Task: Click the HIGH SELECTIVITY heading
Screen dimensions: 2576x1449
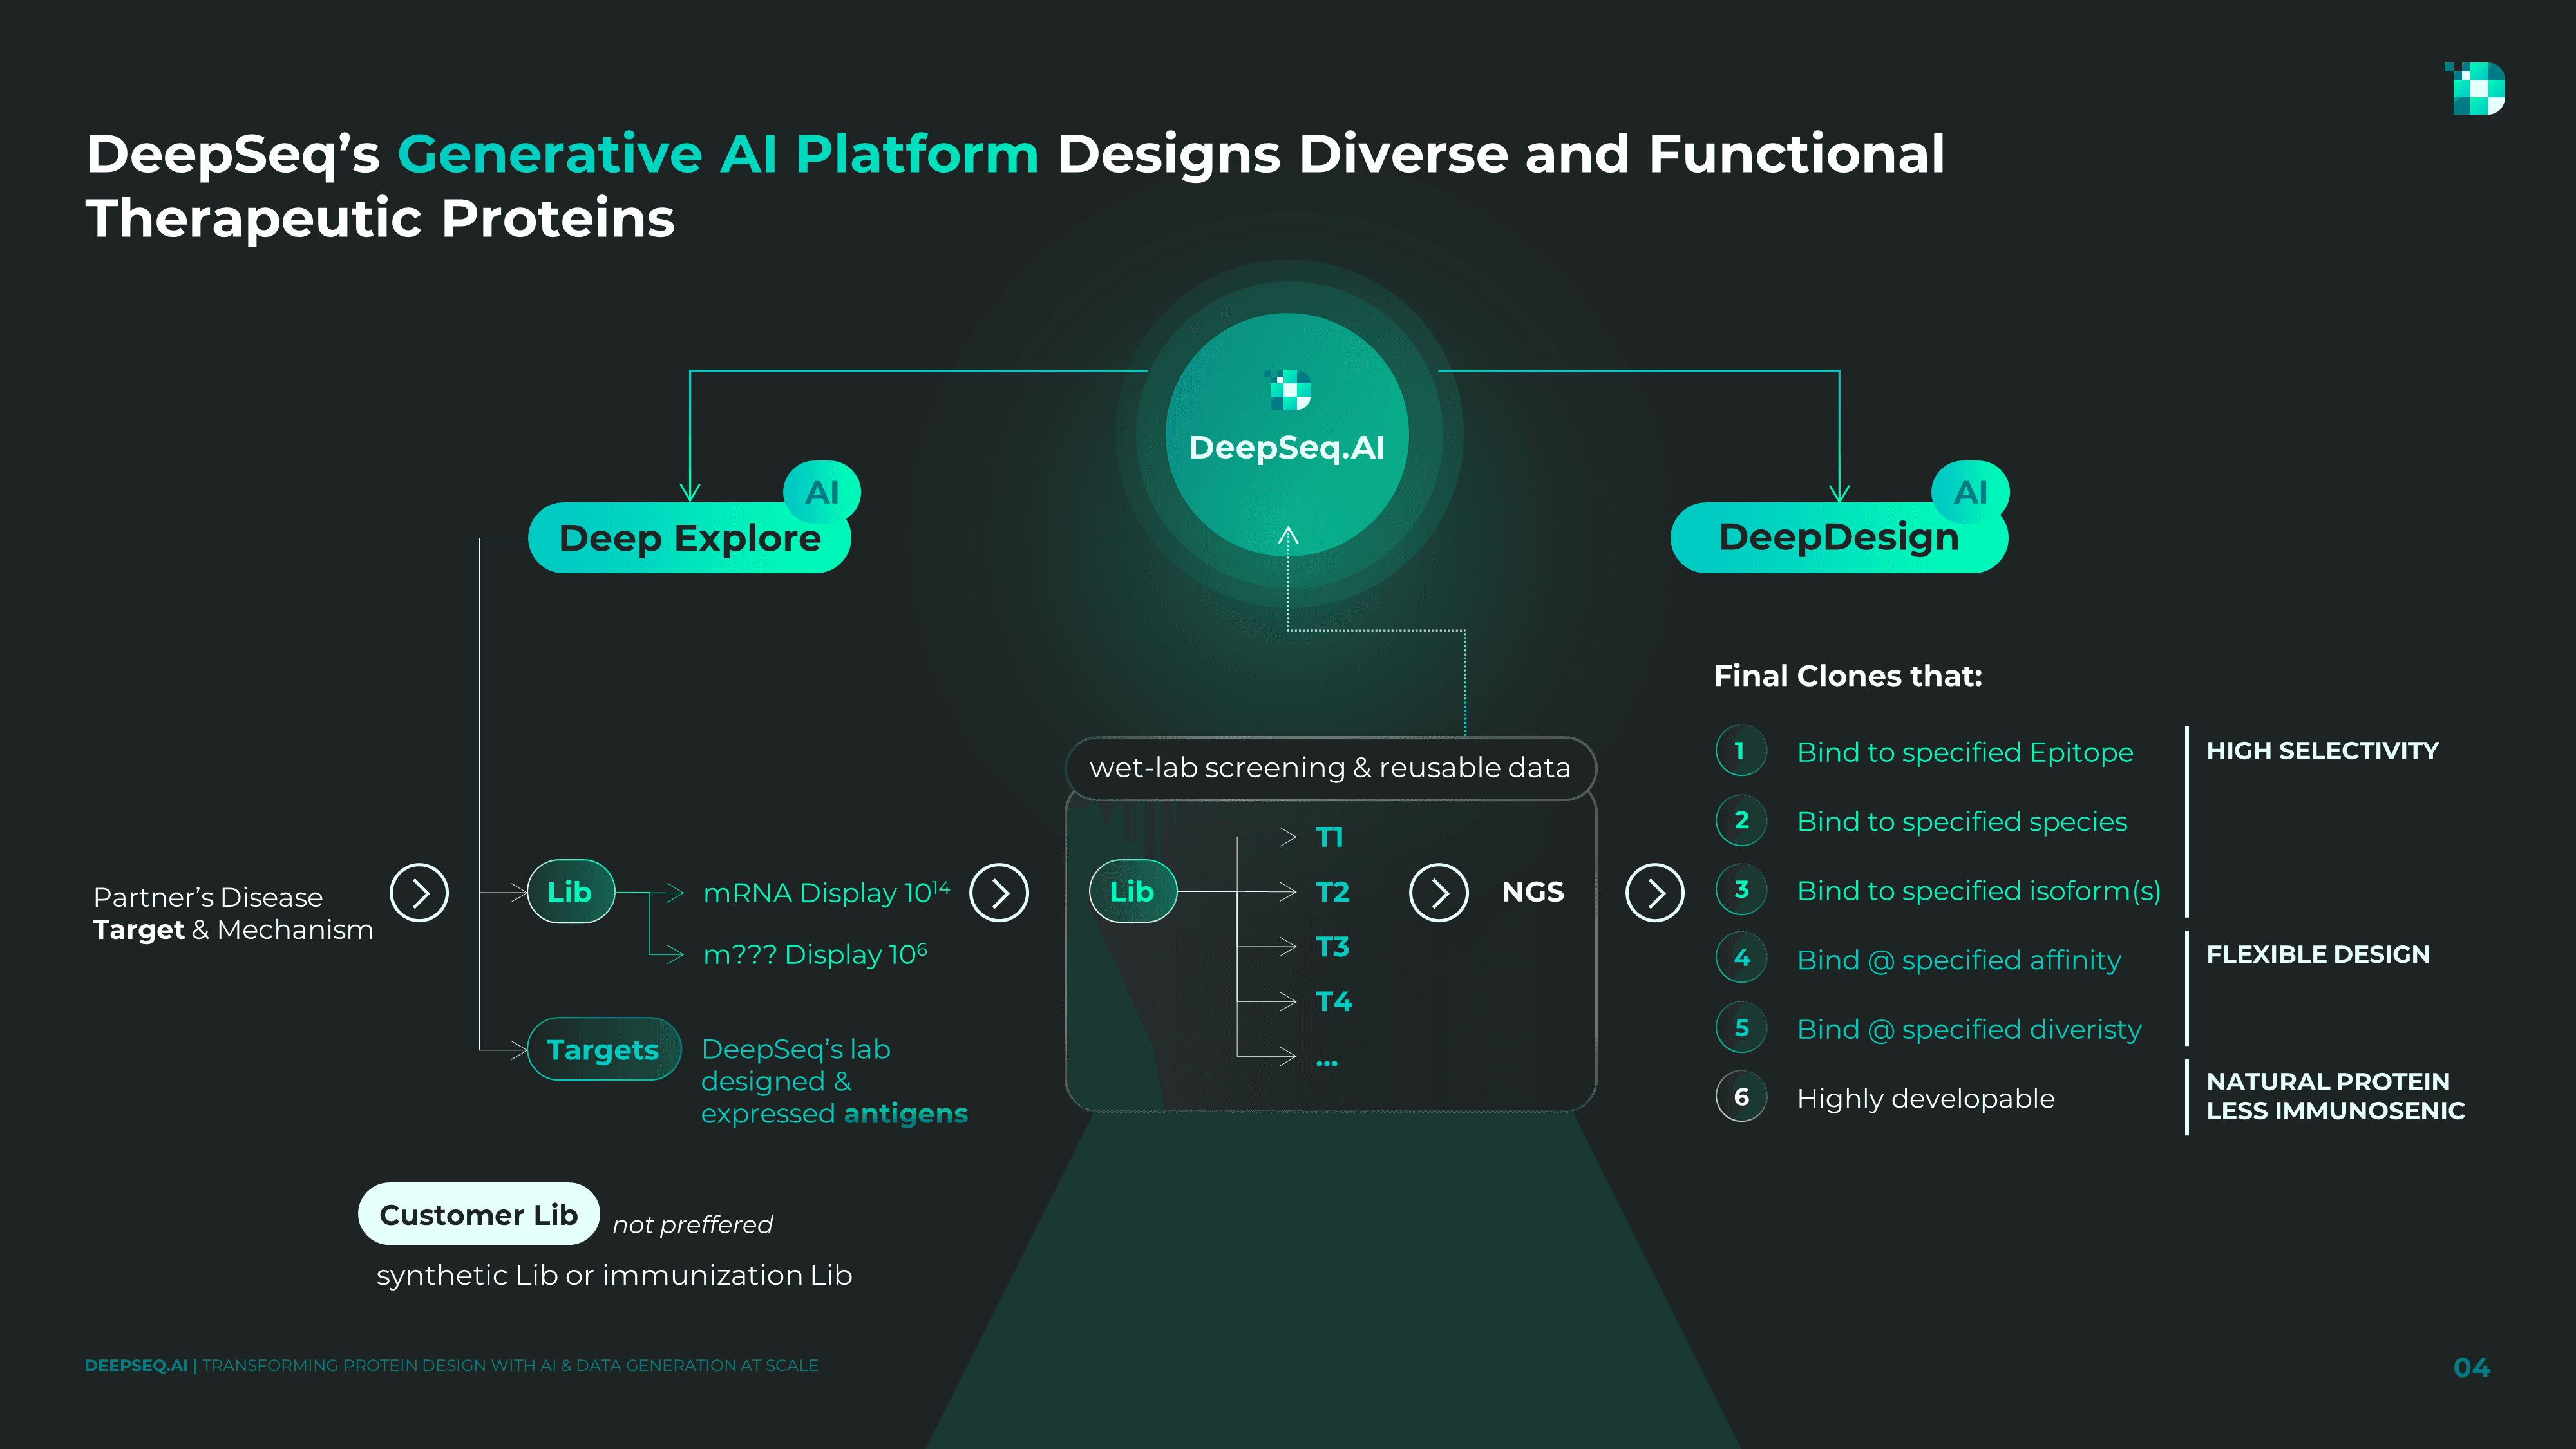Action: coord(2322,750)
